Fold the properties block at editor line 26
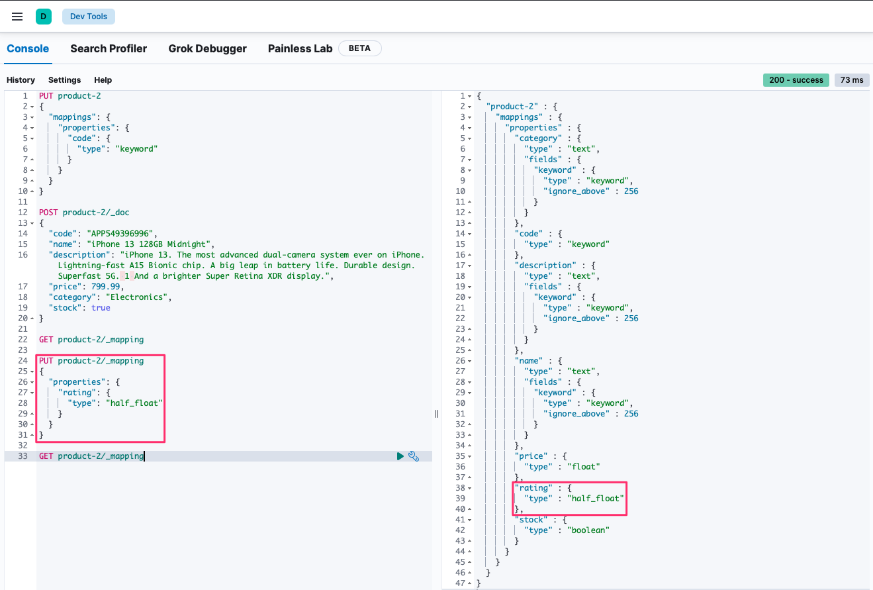 32,382
